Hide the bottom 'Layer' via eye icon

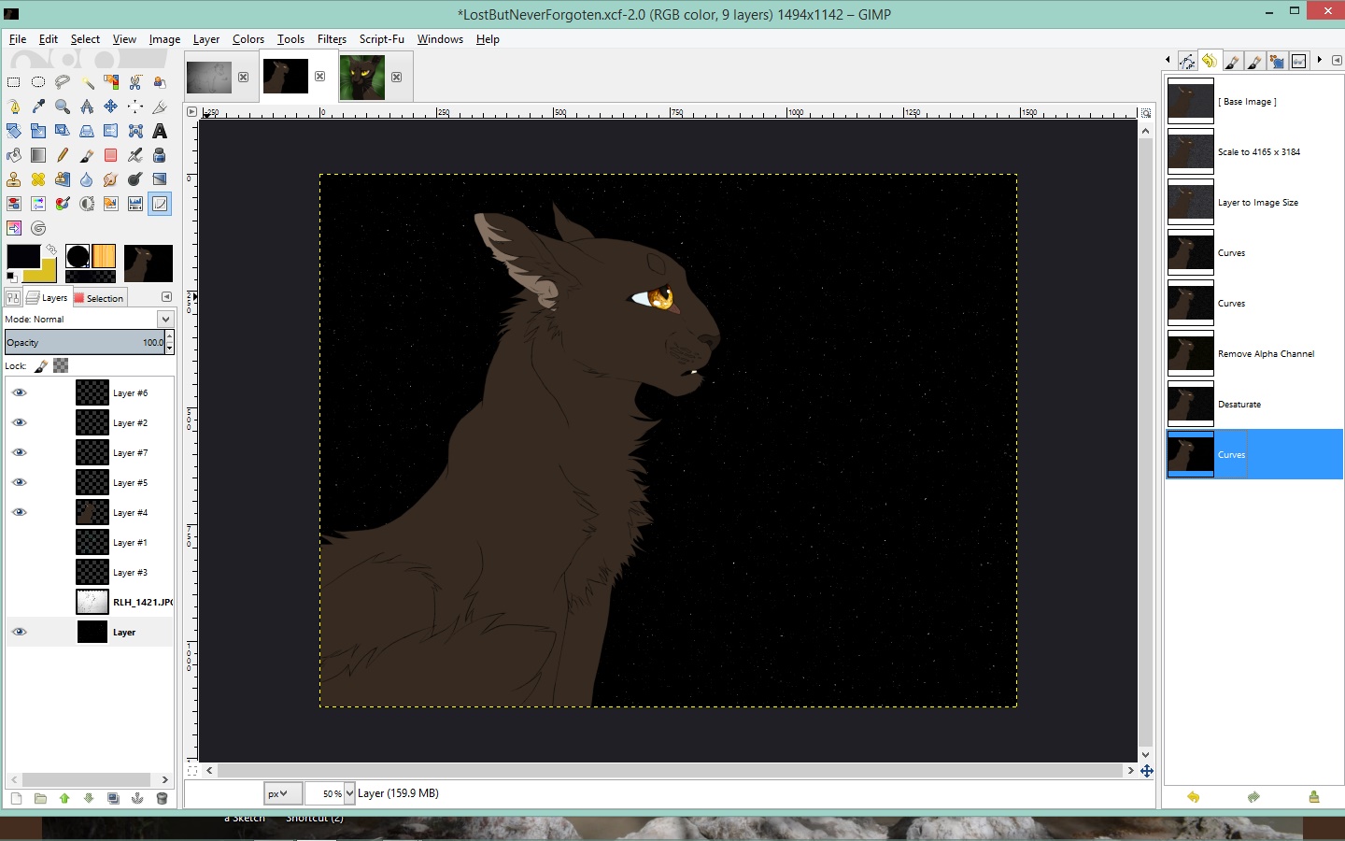19,632
